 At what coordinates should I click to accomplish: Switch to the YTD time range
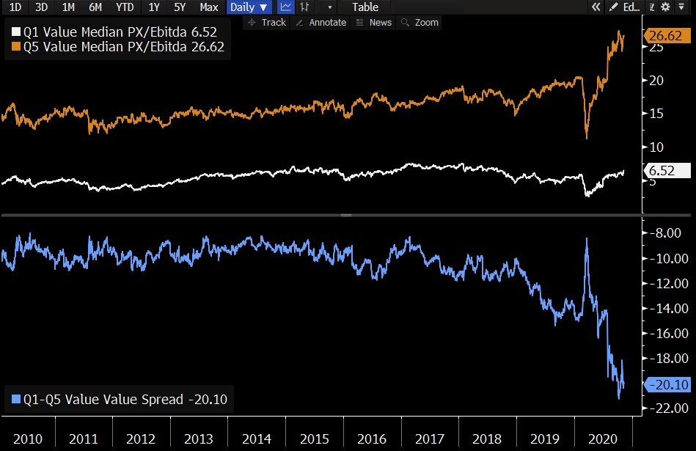124,7
